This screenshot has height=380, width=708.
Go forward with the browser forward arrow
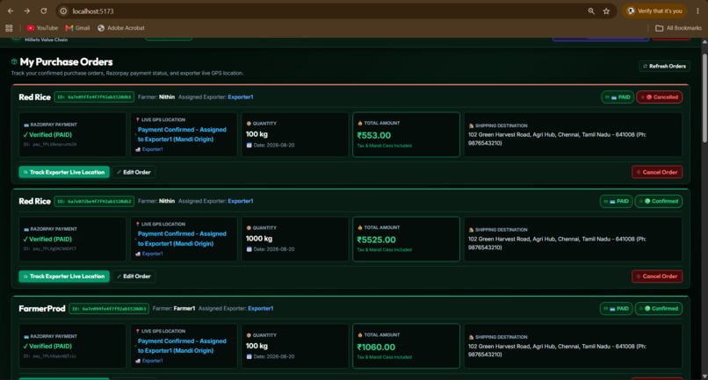[27, 11]
